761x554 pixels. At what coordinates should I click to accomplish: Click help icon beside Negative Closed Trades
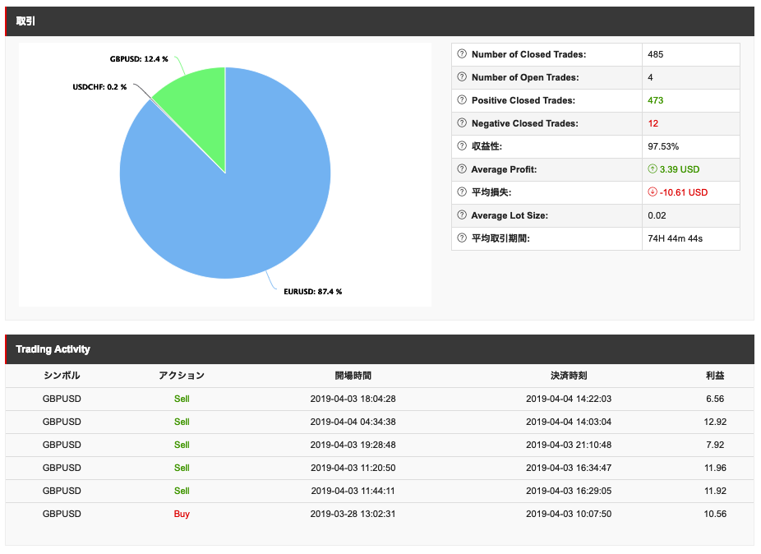(462, 122)
